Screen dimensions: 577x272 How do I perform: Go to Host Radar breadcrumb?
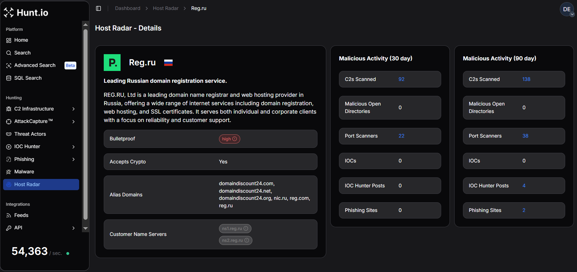(x=165, y=8)
